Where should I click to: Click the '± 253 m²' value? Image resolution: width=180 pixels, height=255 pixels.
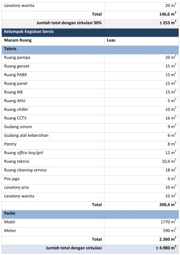[x=167, y=23]
